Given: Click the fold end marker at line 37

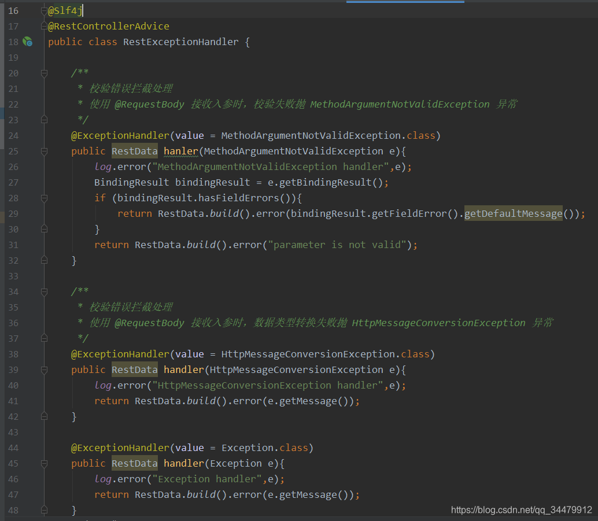Looking at the screenshot, I should point(44,338).
